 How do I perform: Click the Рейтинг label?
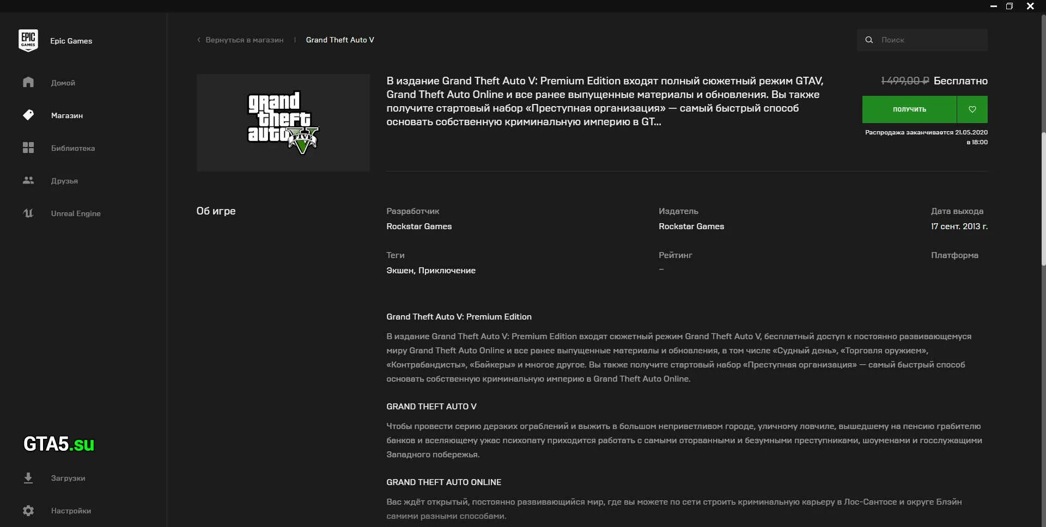676,255
